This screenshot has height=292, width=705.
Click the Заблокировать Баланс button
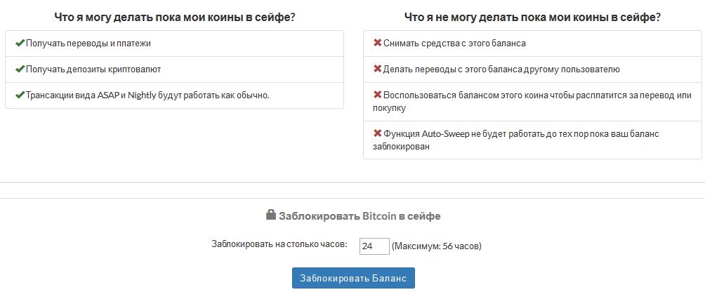(353, 278)
